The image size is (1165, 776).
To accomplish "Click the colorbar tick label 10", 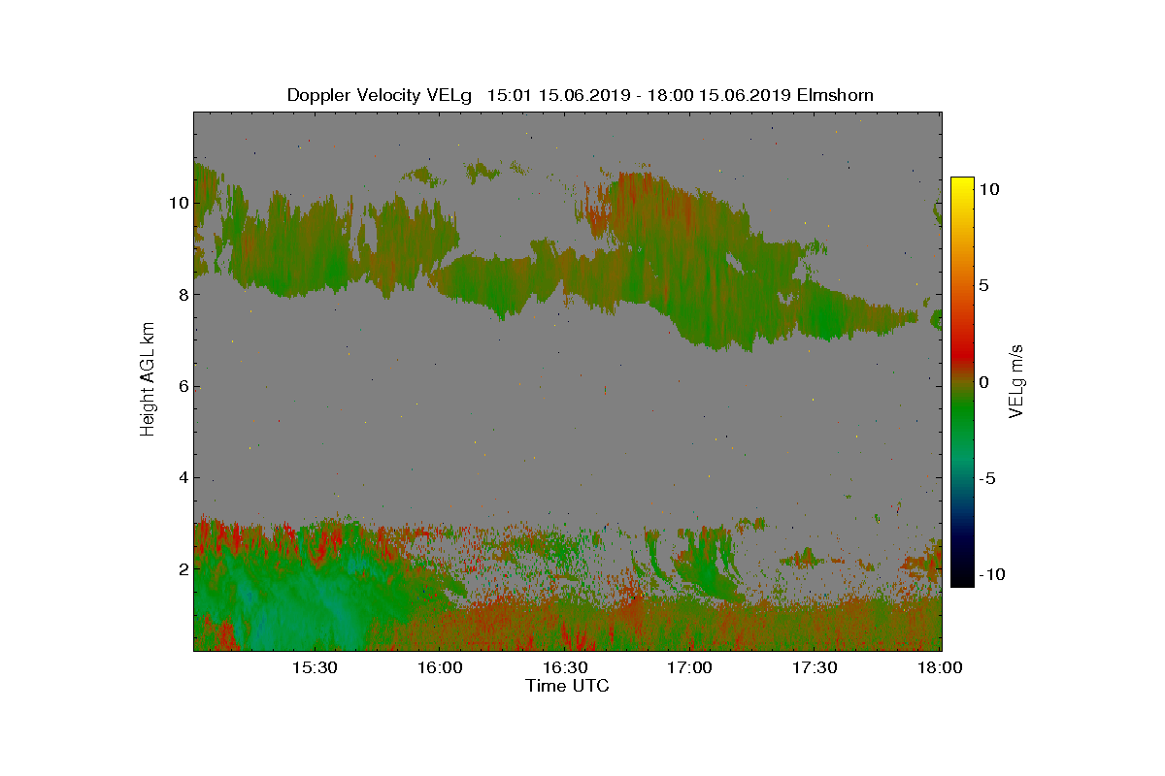I will point(988,189).
